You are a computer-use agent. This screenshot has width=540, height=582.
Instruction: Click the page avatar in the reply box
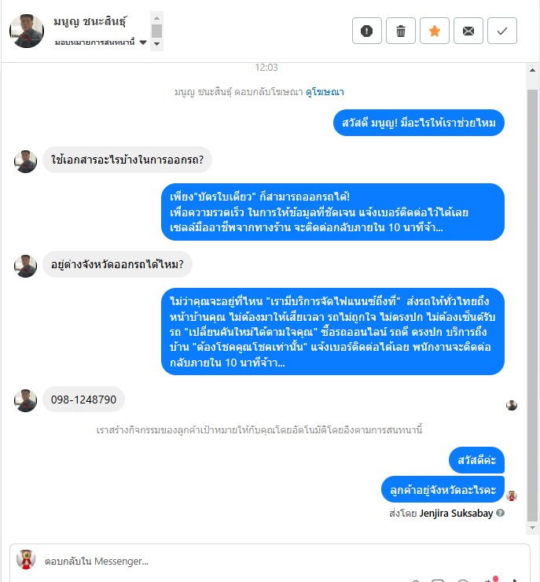tap(26, 560)
